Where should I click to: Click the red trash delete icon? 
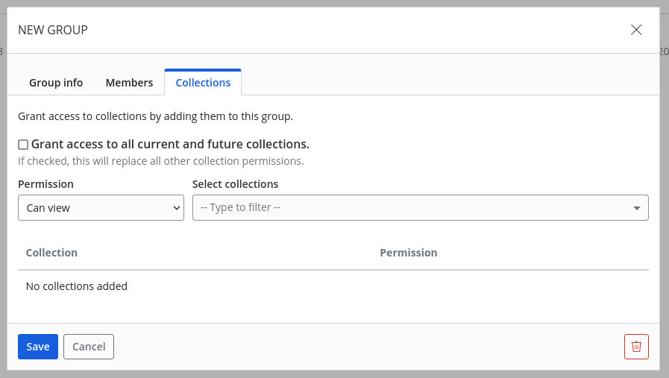pos(636,347)
